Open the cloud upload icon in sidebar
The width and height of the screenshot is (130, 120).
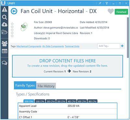[x=5, y=25]
